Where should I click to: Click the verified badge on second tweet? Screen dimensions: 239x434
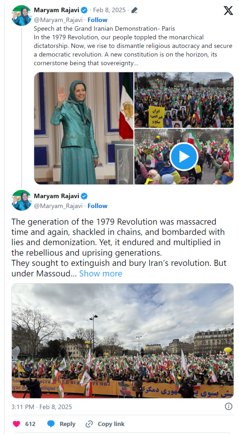click(84, 196)
